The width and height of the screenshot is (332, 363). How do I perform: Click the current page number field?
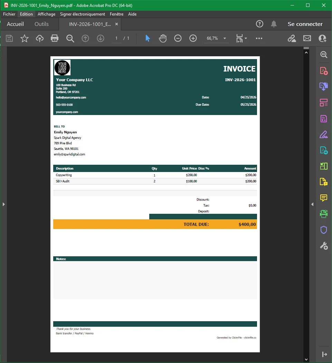point(116,38)
